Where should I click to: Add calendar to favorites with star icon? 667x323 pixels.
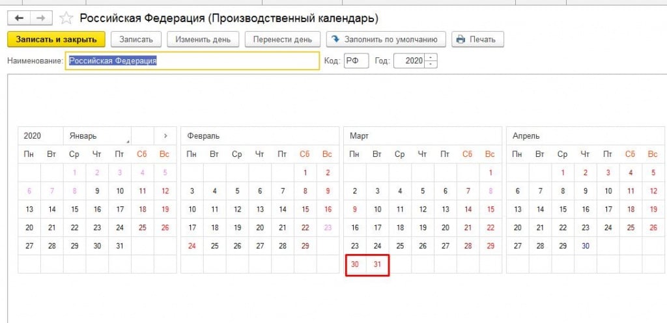coord(66,18)
